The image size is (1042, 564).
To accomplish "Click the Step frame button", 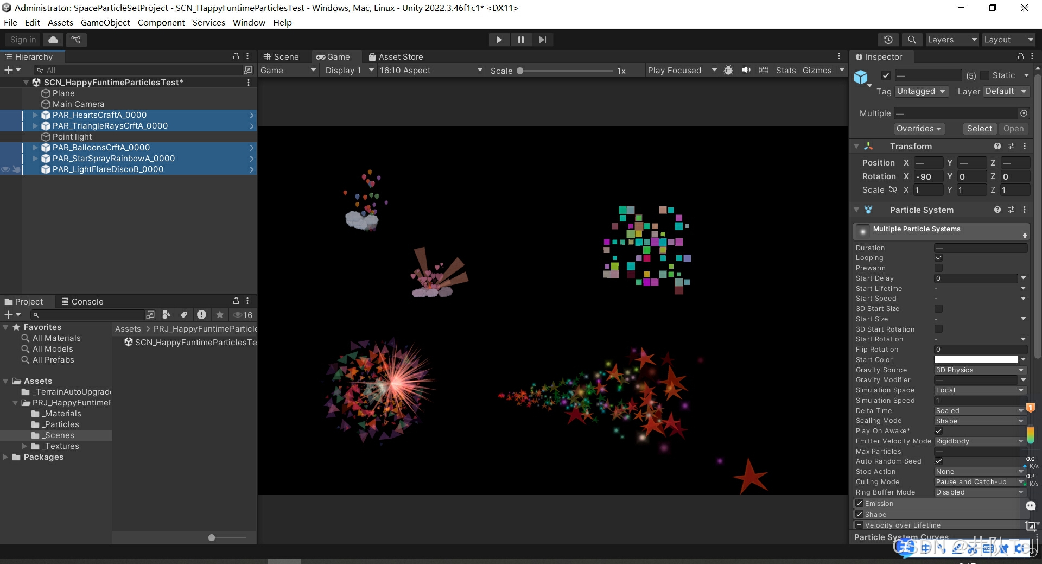I will 543,40.
